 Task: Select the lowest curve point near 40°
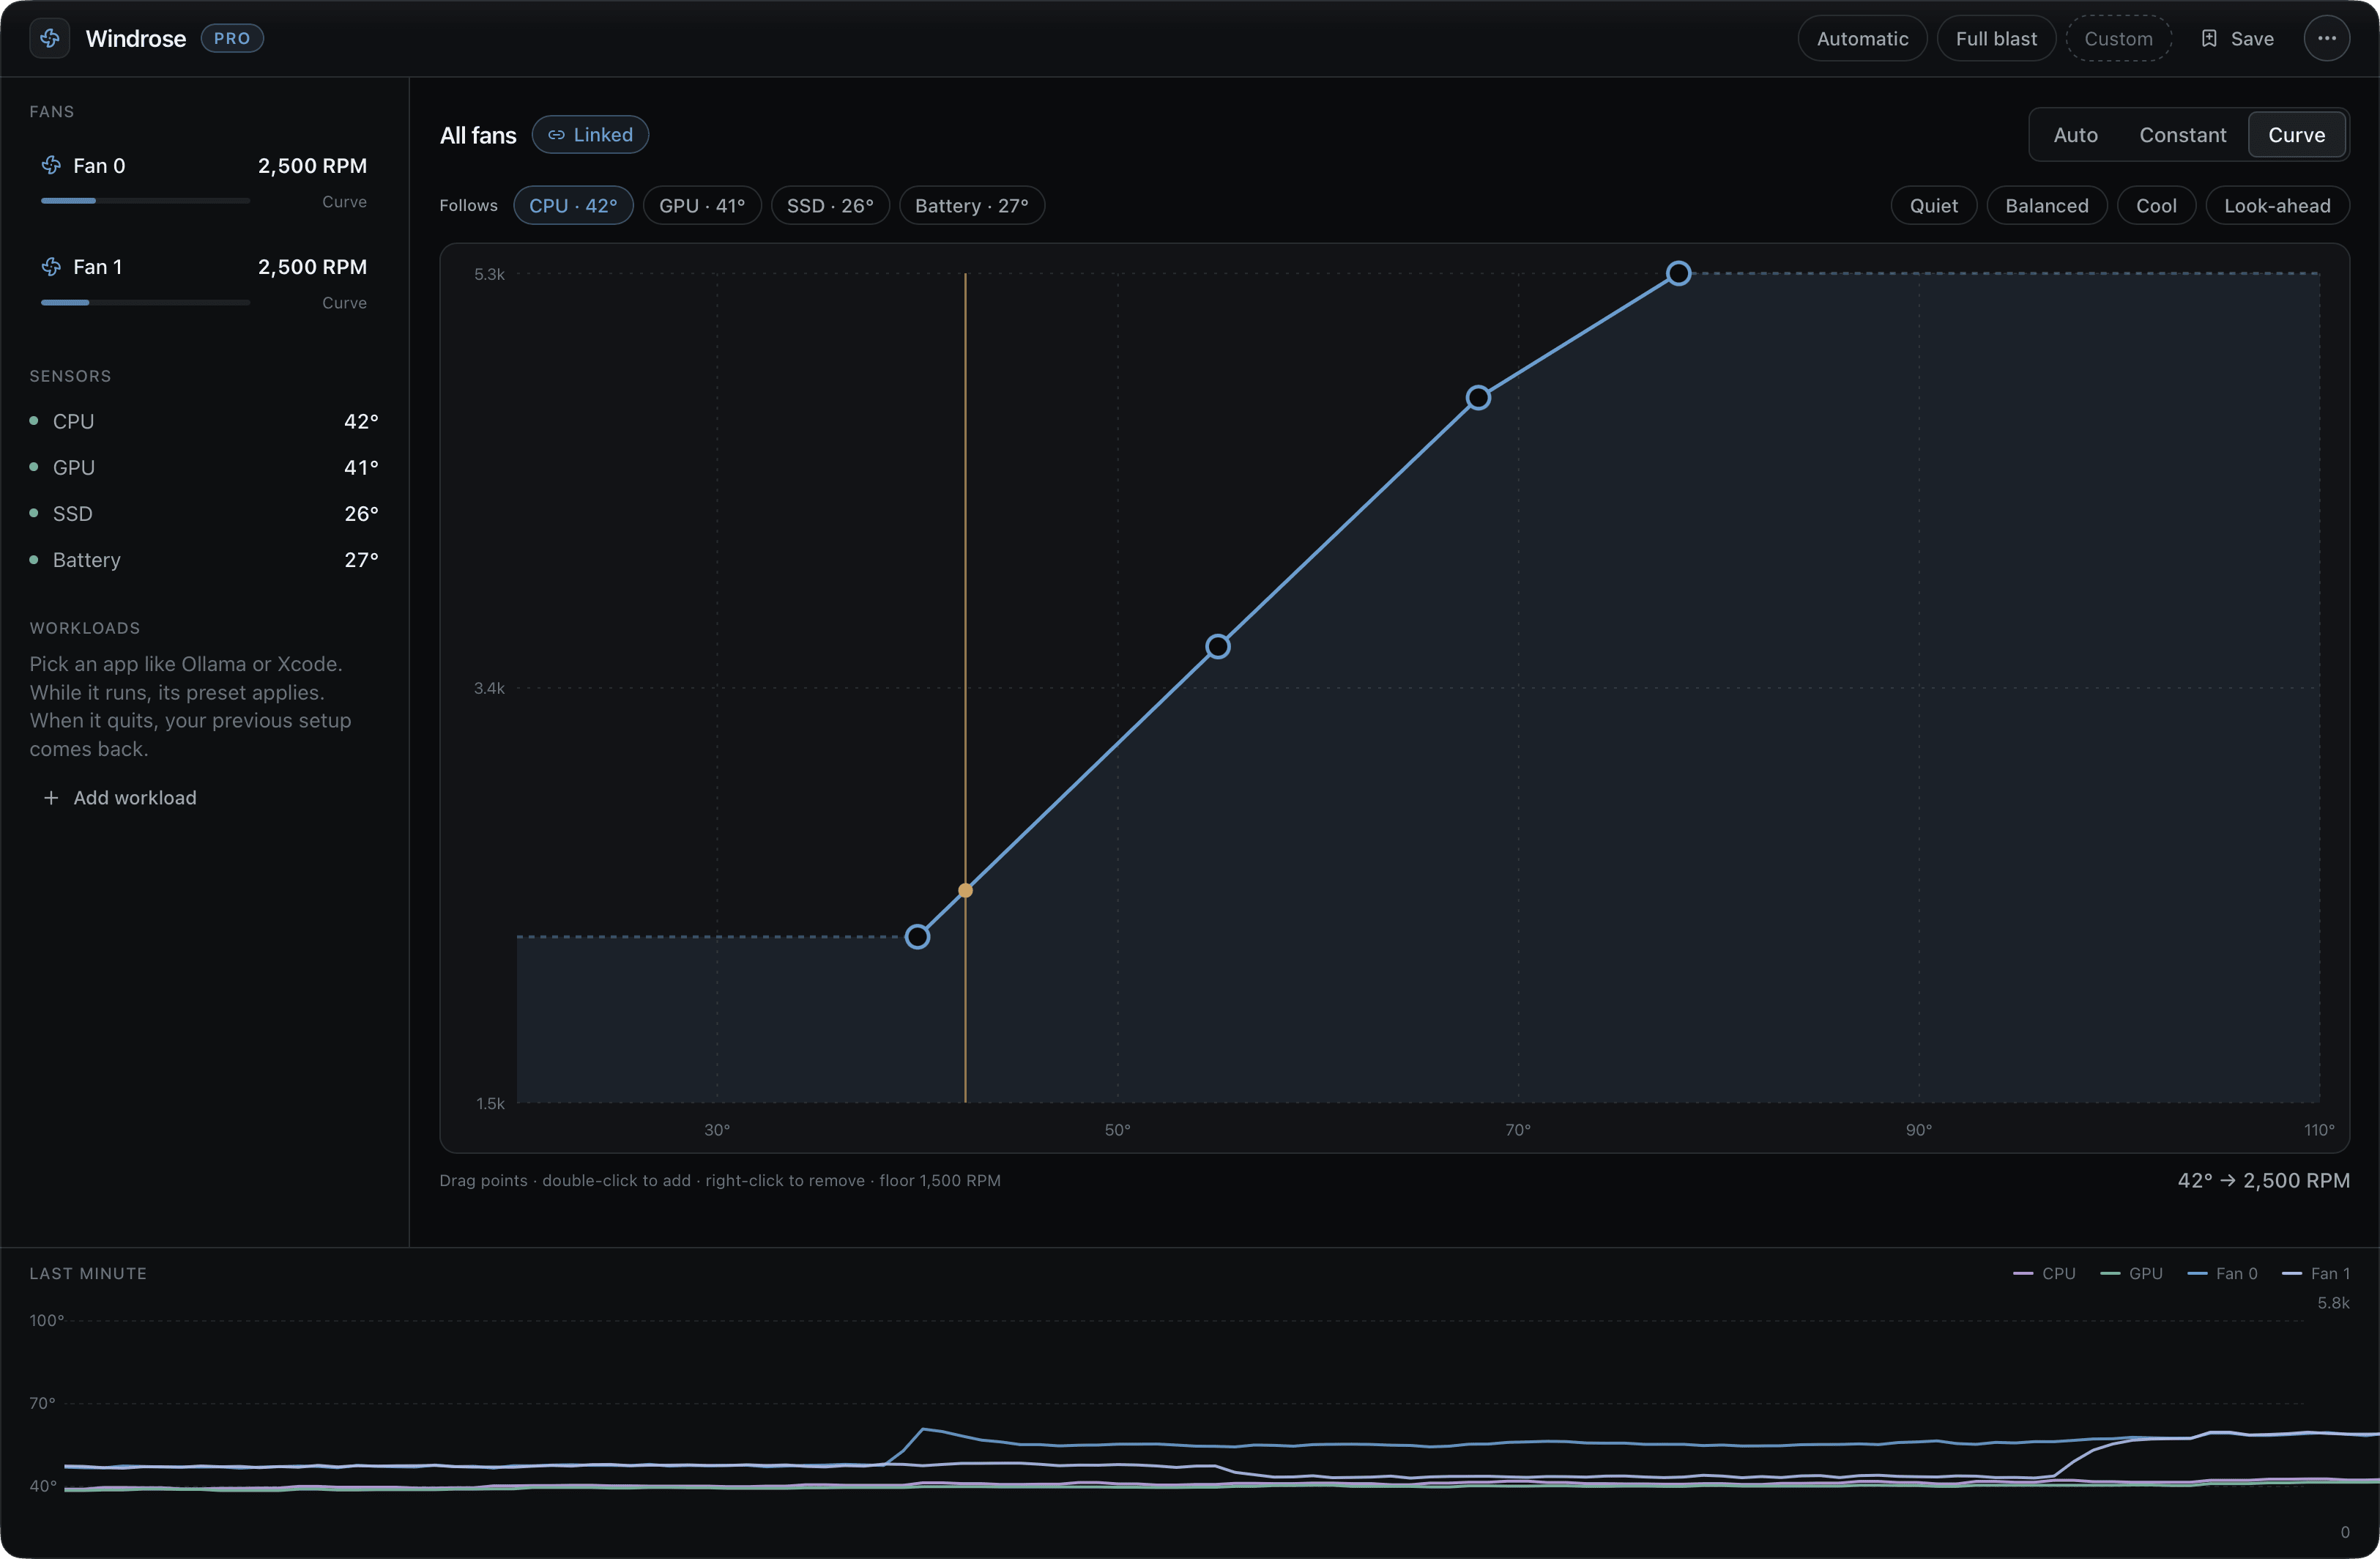(917, 936)
